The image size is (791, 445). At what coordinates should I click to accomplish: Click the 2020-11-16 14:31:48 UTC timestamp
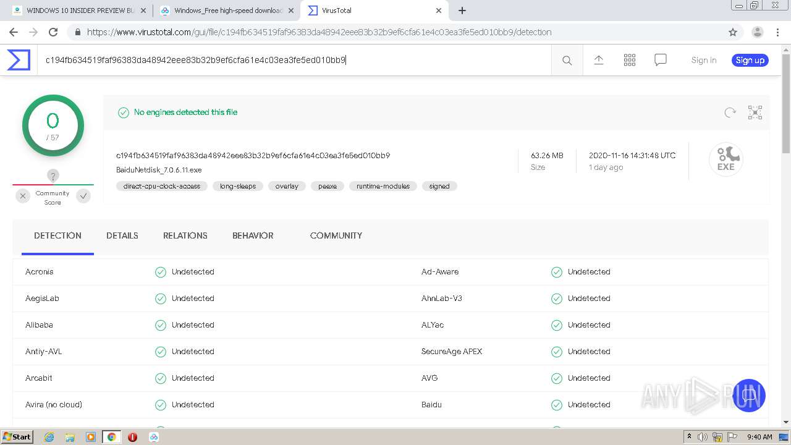632,156
